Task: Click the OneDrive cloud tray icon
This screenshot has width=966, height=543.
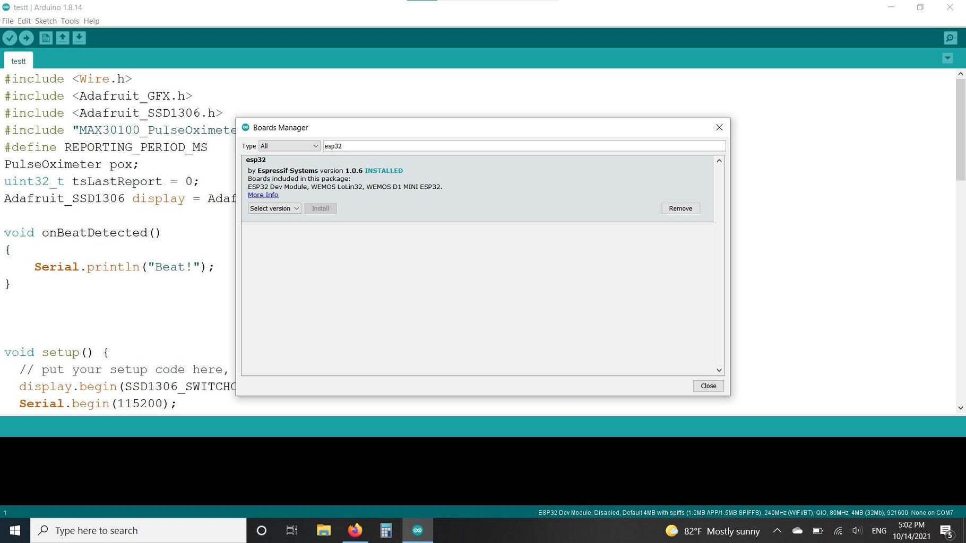Action: 797,530
